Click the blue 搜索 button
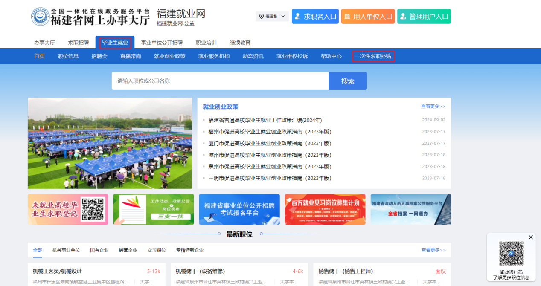Screen dimensions: 541x286 pyautogui.click(x=347, y=81)
